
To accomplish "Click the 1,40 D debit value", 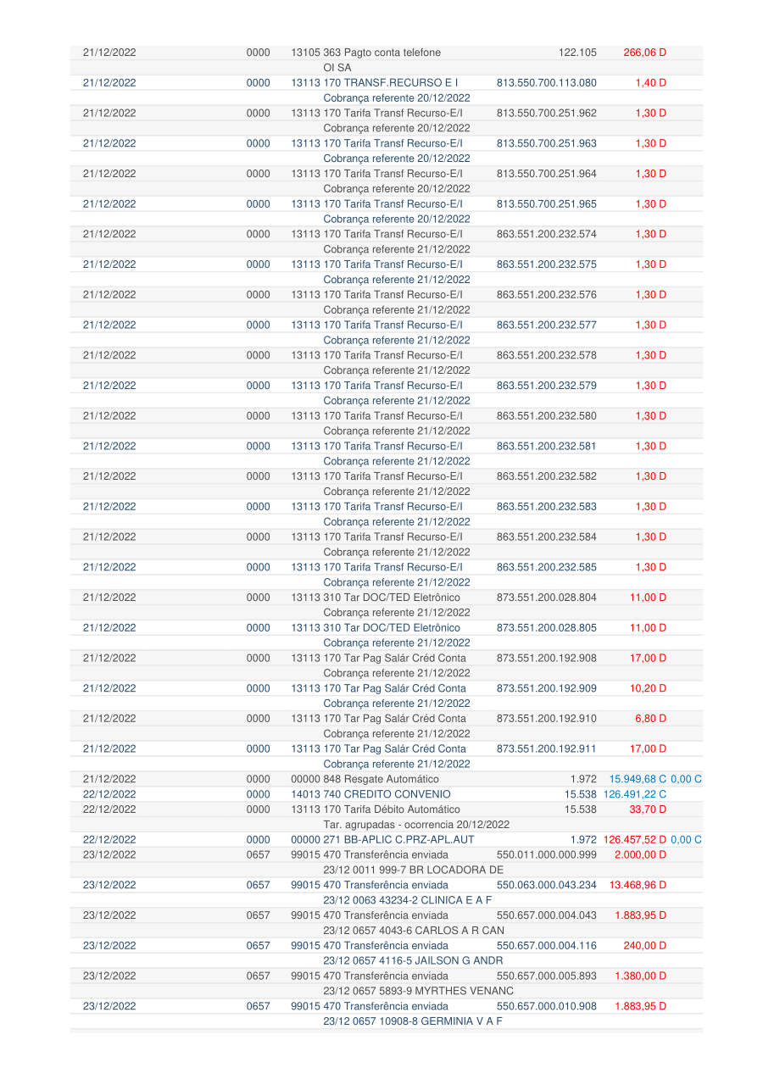I will pyautogui.click(x=650, y=83).
